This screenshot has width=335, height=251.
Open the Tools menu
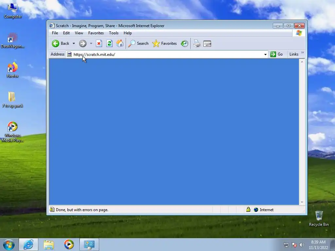click(114, 33)
